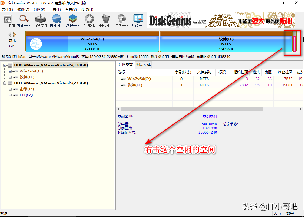
Task: Open the View (查看) menu
Action: click(x=71, y=9)
